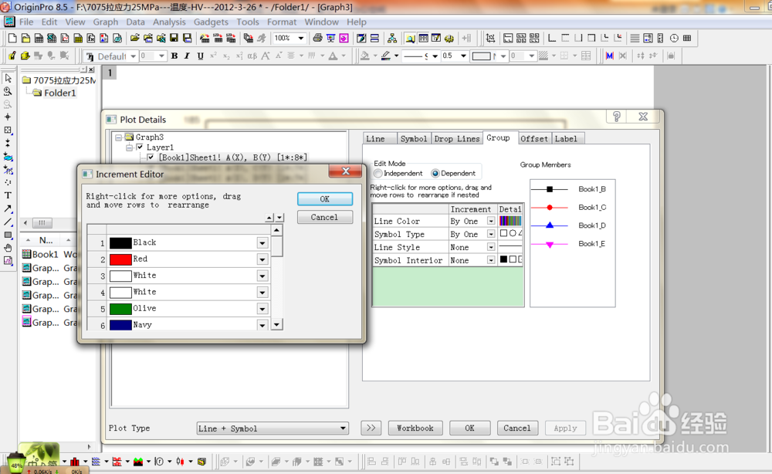The width and height of the screenshot is (772, 474).
Task: Open the Olive color dropdown in row 5
Action: 262,309
